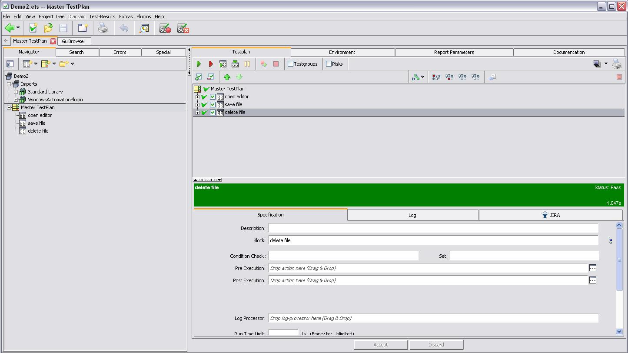The height and width of the screenshot is (353, 628).
Task: Click the Selenium record icon with red dot
Action: (x=165, y=29)
